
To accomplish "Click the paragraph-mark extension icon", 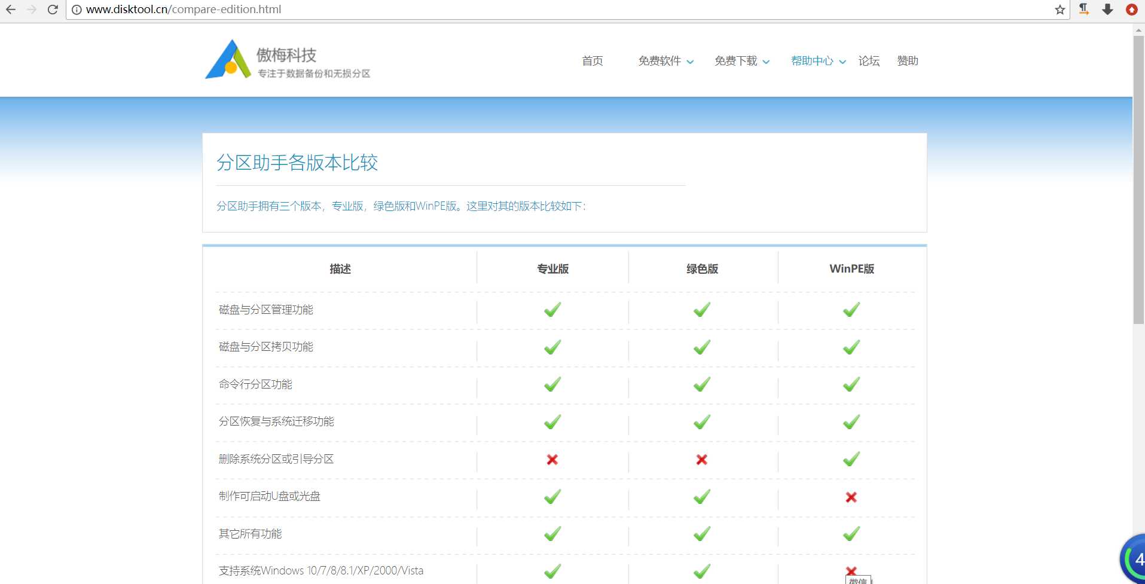I will click(x=1083, y=9).
